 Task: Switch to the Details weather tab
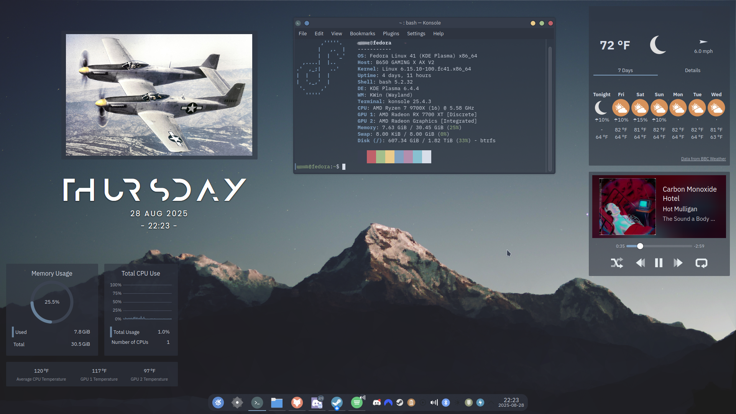click(692, 71)
